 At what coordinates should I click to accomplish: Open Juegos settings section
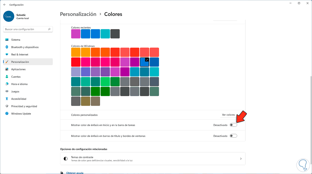point(15,92)
